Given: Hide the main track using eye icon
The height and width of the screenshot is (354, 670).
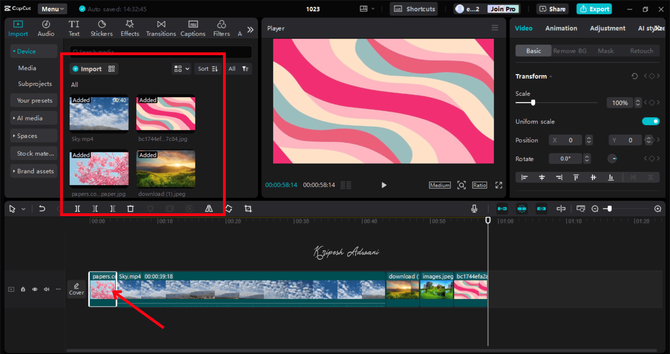Looking at the screenshot, I should tap(35, 289).
